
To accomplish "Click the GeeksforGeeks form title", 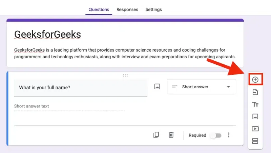I will pos(47,34).
